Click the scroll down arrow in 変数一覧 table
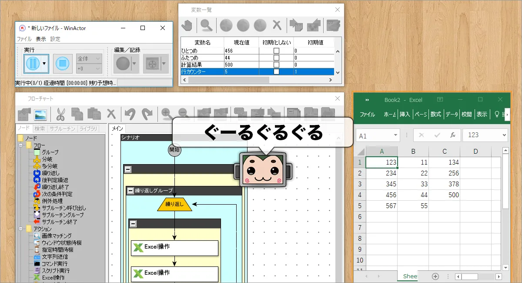This screenshot has width=522, height=283. click(337, 73)
